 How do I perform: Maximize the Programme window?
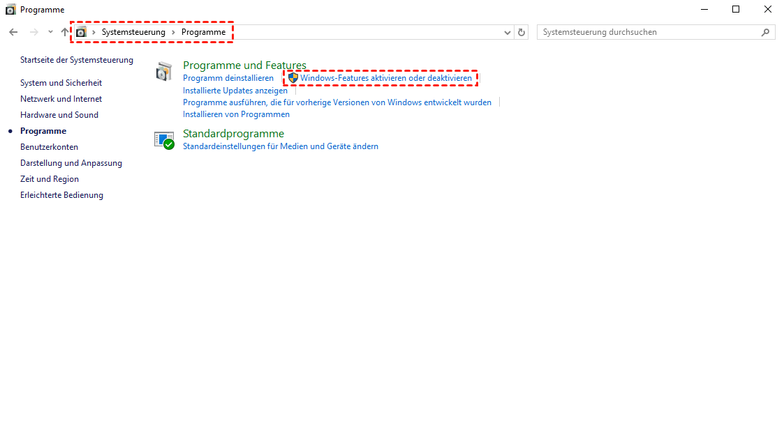pos(736,10)
